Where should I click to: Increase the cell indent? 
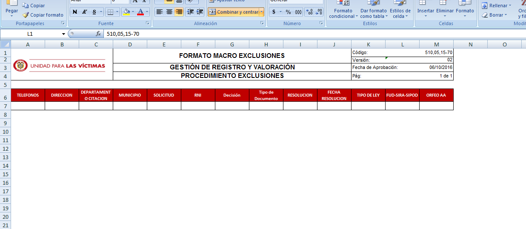200,12
